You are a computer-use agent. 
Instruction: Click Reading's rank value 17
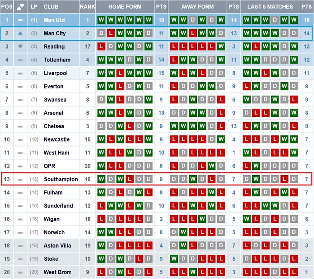pos(87,47)
